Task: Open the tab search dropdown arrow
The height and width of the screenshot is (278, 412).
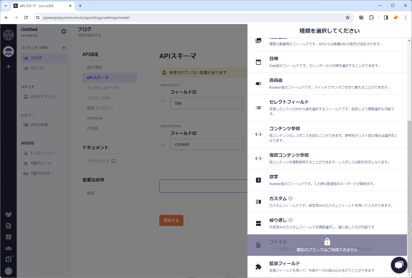Action: coord(5,6)
